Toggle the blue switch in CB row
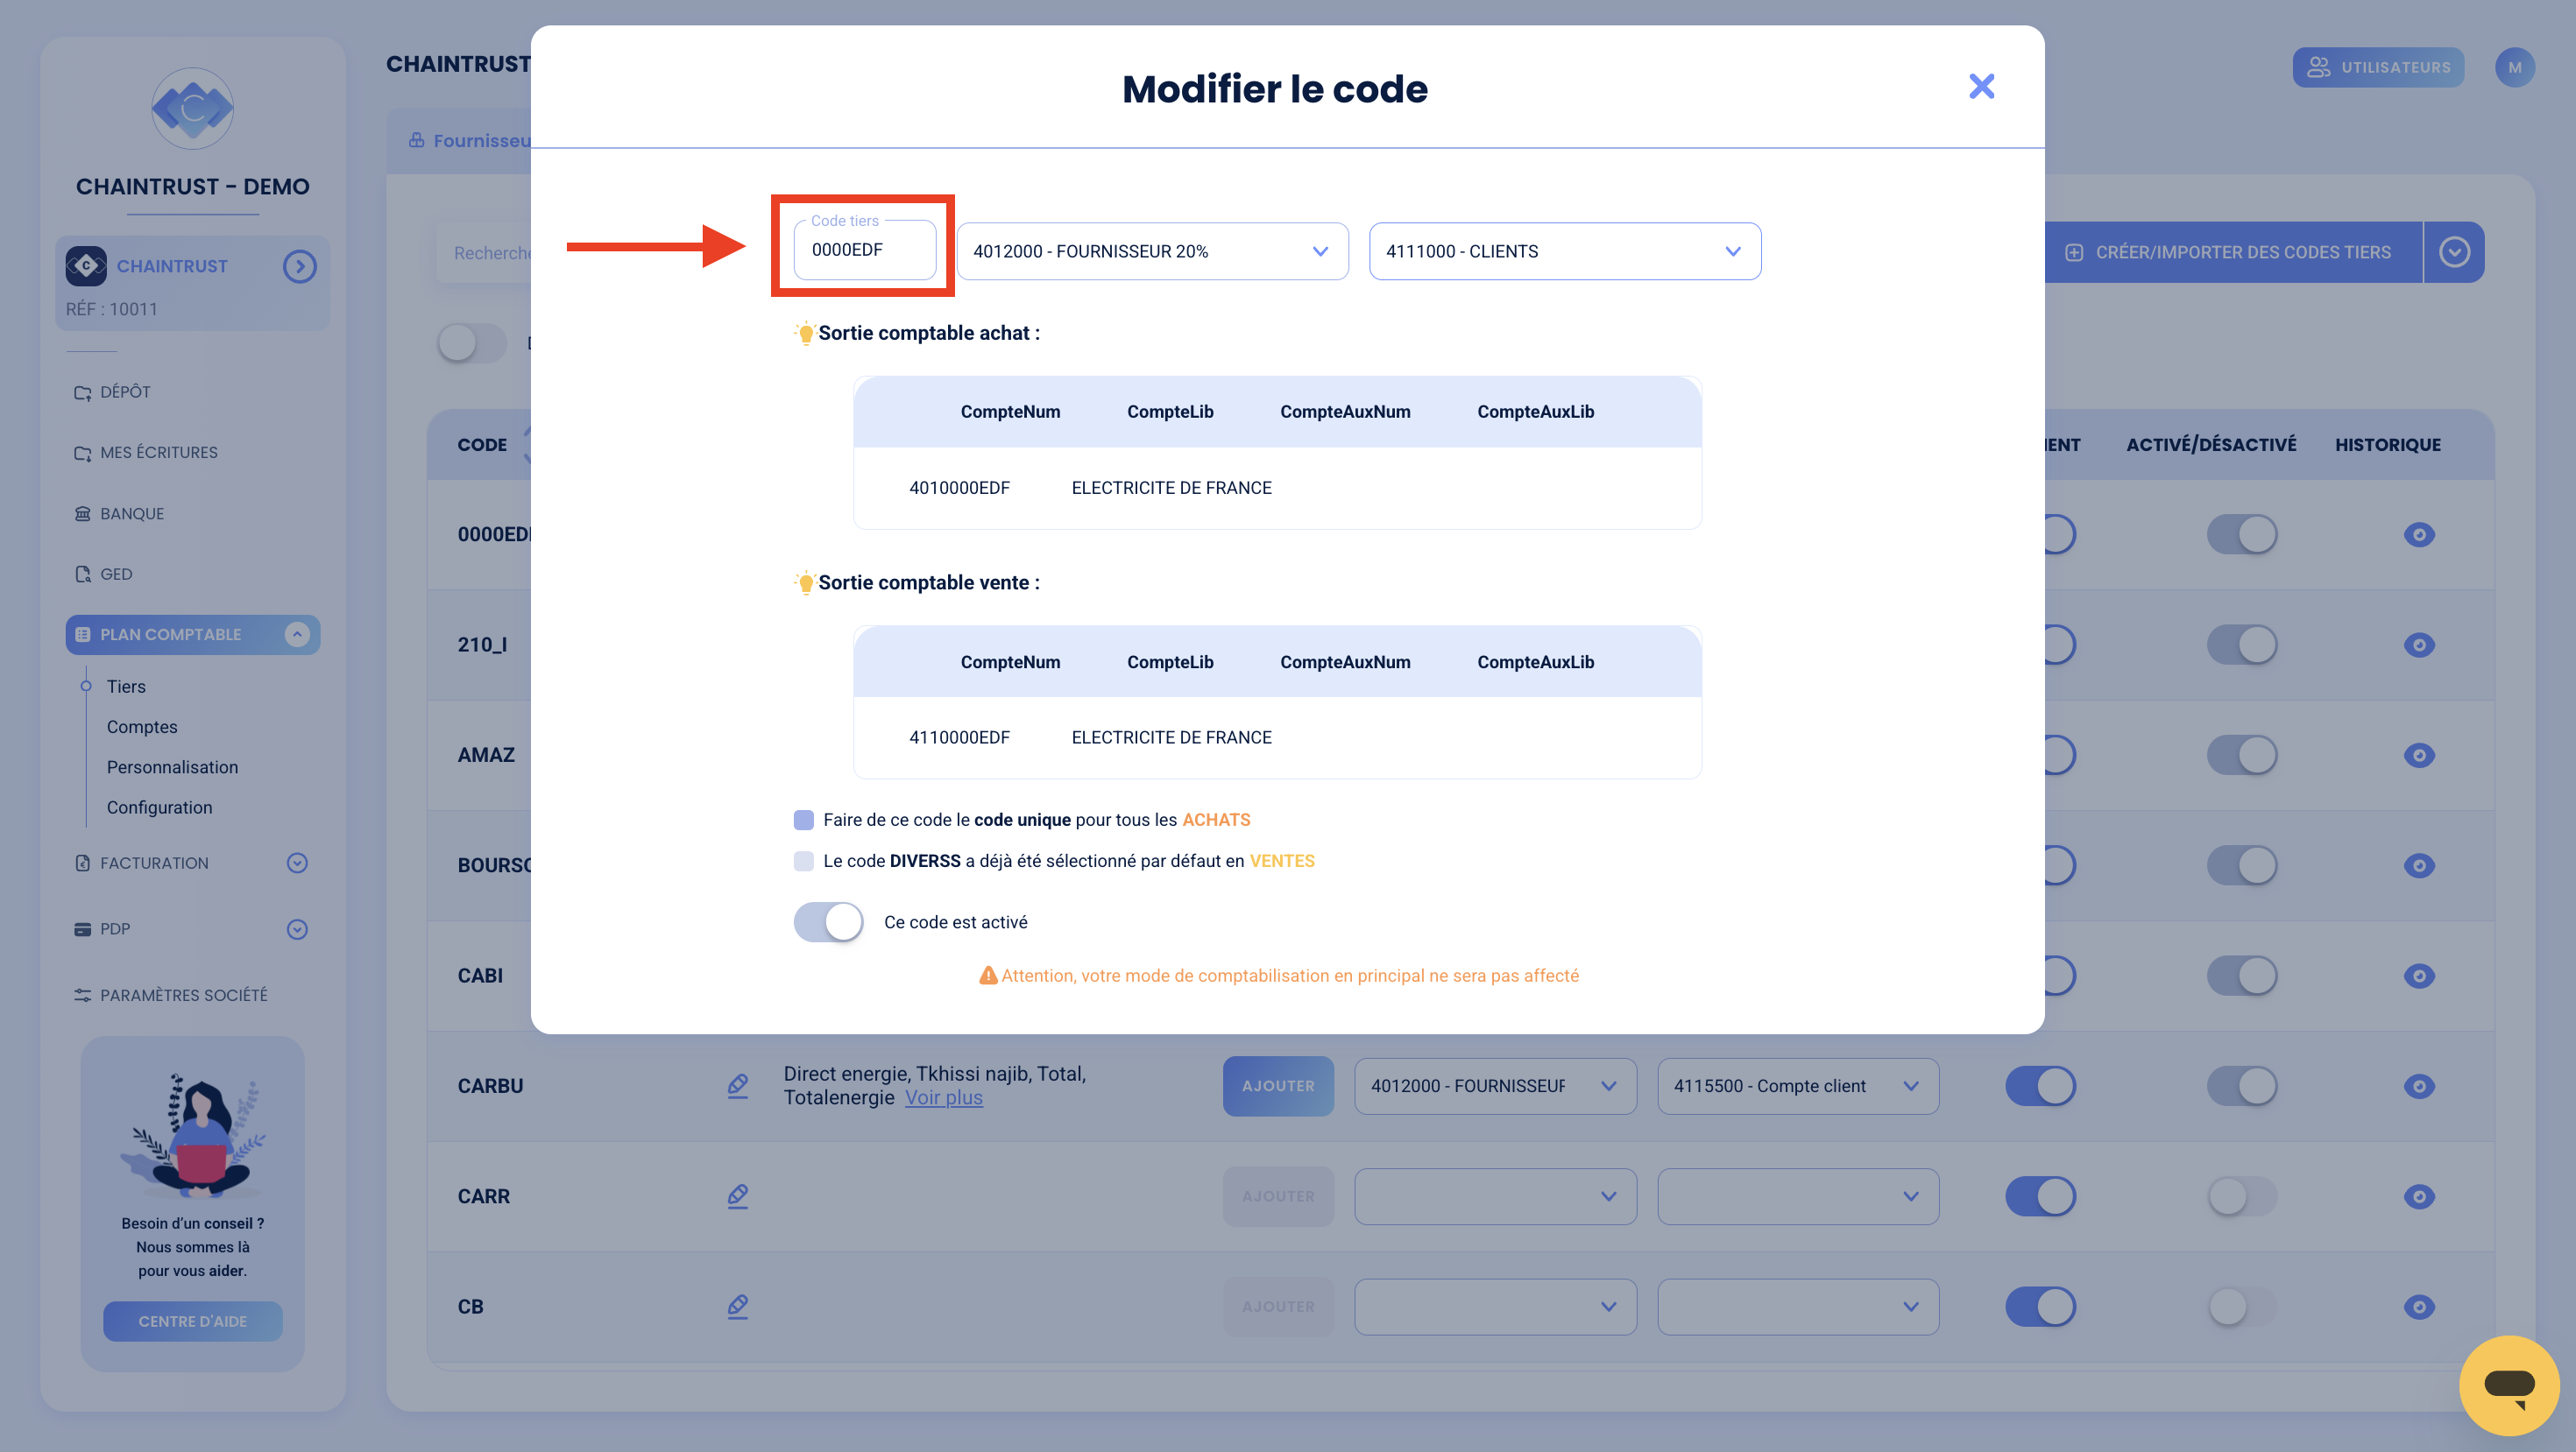Screen dimensions: 2576x1452 coord(2040,1306)
